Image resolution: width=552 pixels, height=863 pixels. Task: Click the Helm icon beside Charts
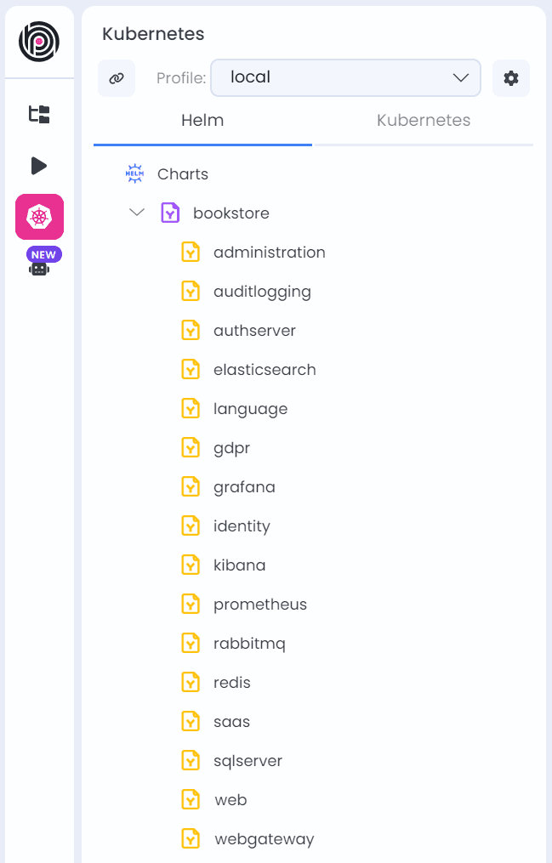[134, 173]
